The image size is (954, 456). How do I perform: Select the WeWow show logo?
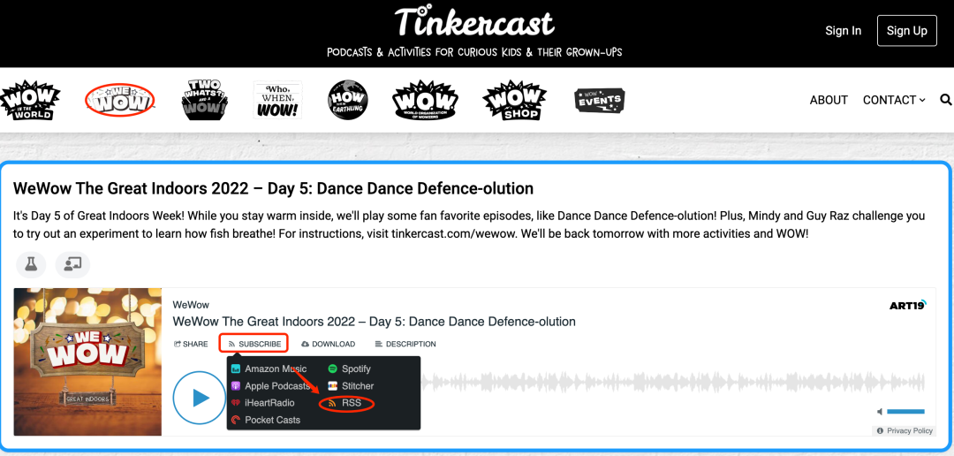coord(120,100)
